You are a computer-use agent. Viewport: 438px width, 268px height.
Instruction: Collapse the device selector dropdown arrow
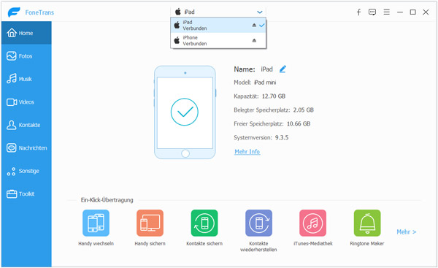259,12
